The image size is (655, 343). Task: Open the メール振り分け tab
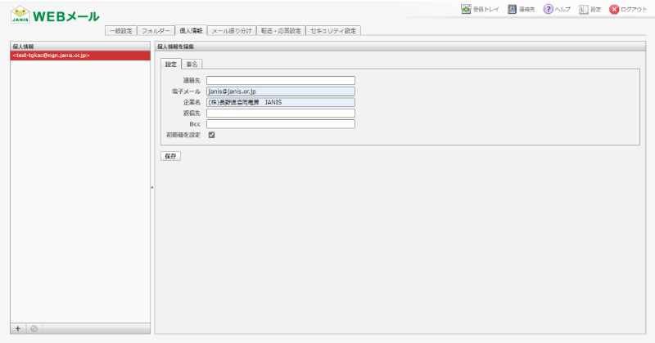(x=232, y=31)
